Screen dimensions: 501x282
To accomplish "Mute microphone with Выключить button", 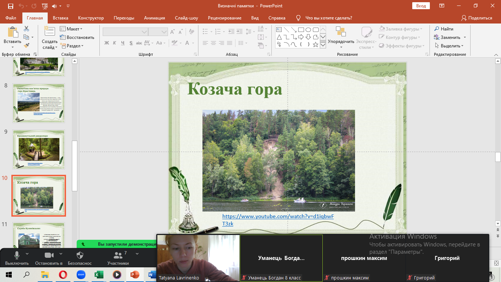I will click(x=17, y=255).
